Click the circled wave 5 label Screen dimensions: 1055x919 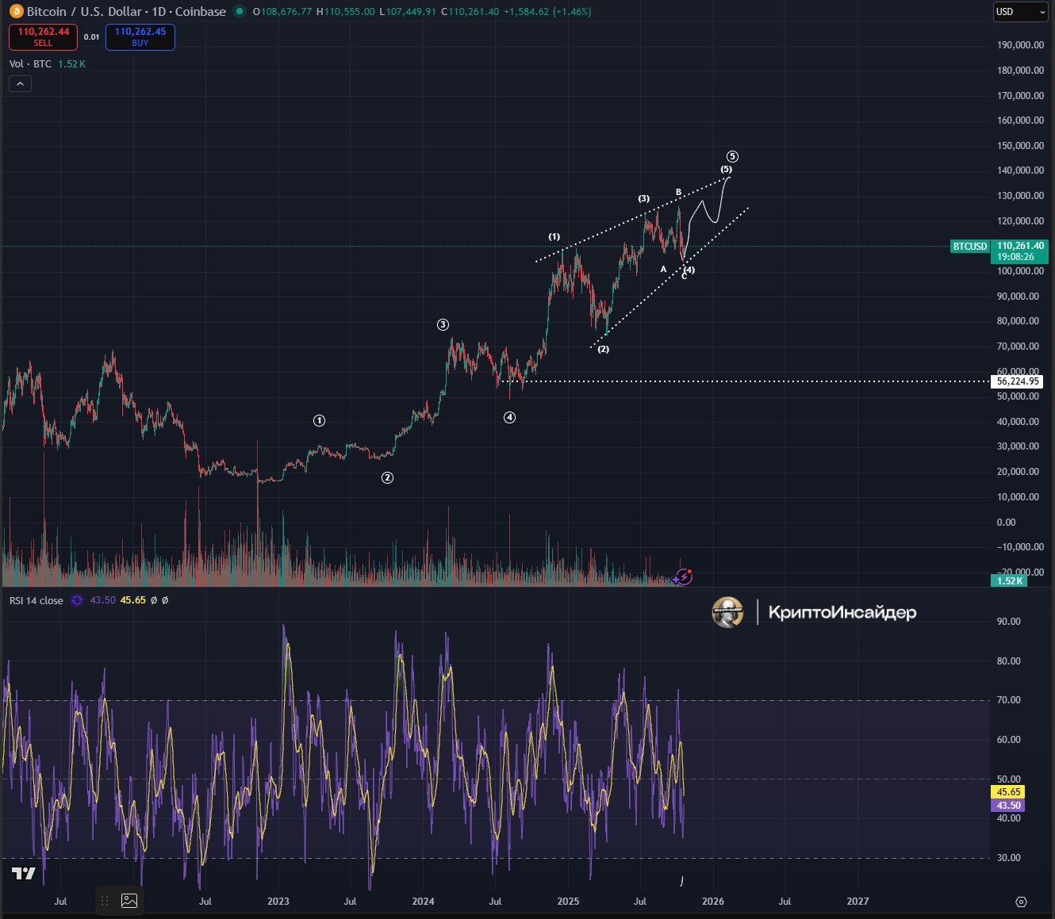pos(732,157)
